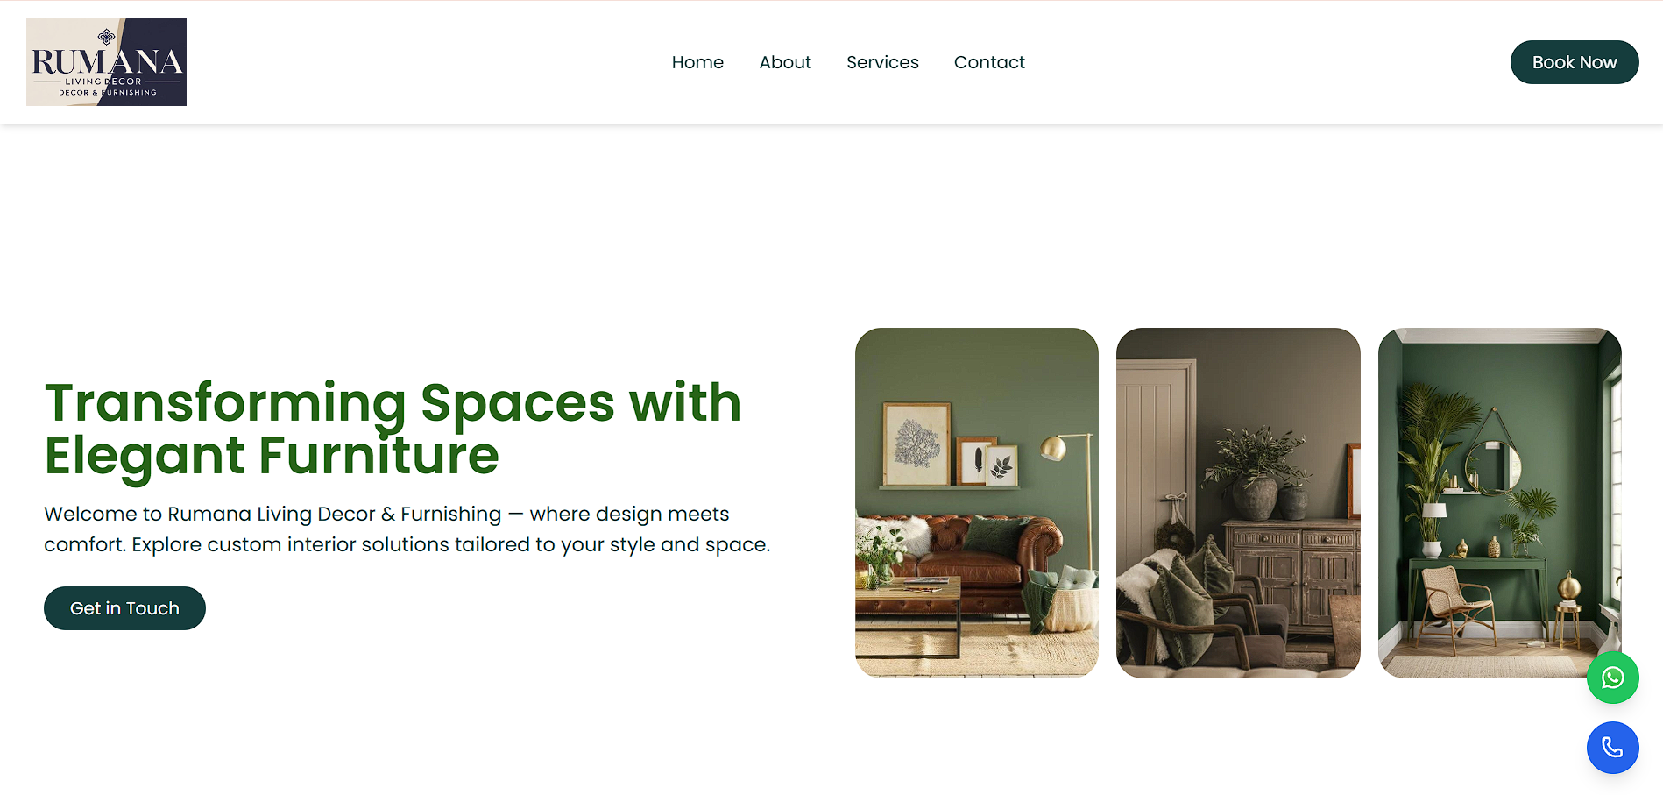Viewport: 1663px width, 795px height.
Task: Click the ornament emblem atop the Rumana logo
Action: click(x=106, y=37)
